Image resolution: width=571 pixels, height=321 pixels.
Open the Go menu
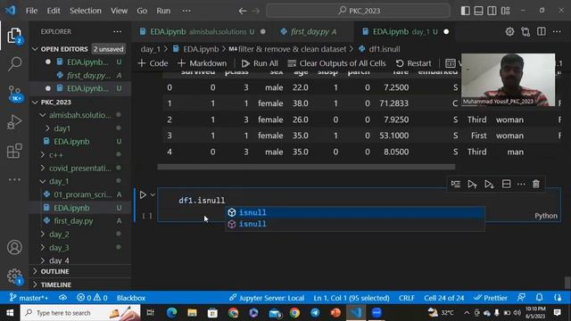142,11
